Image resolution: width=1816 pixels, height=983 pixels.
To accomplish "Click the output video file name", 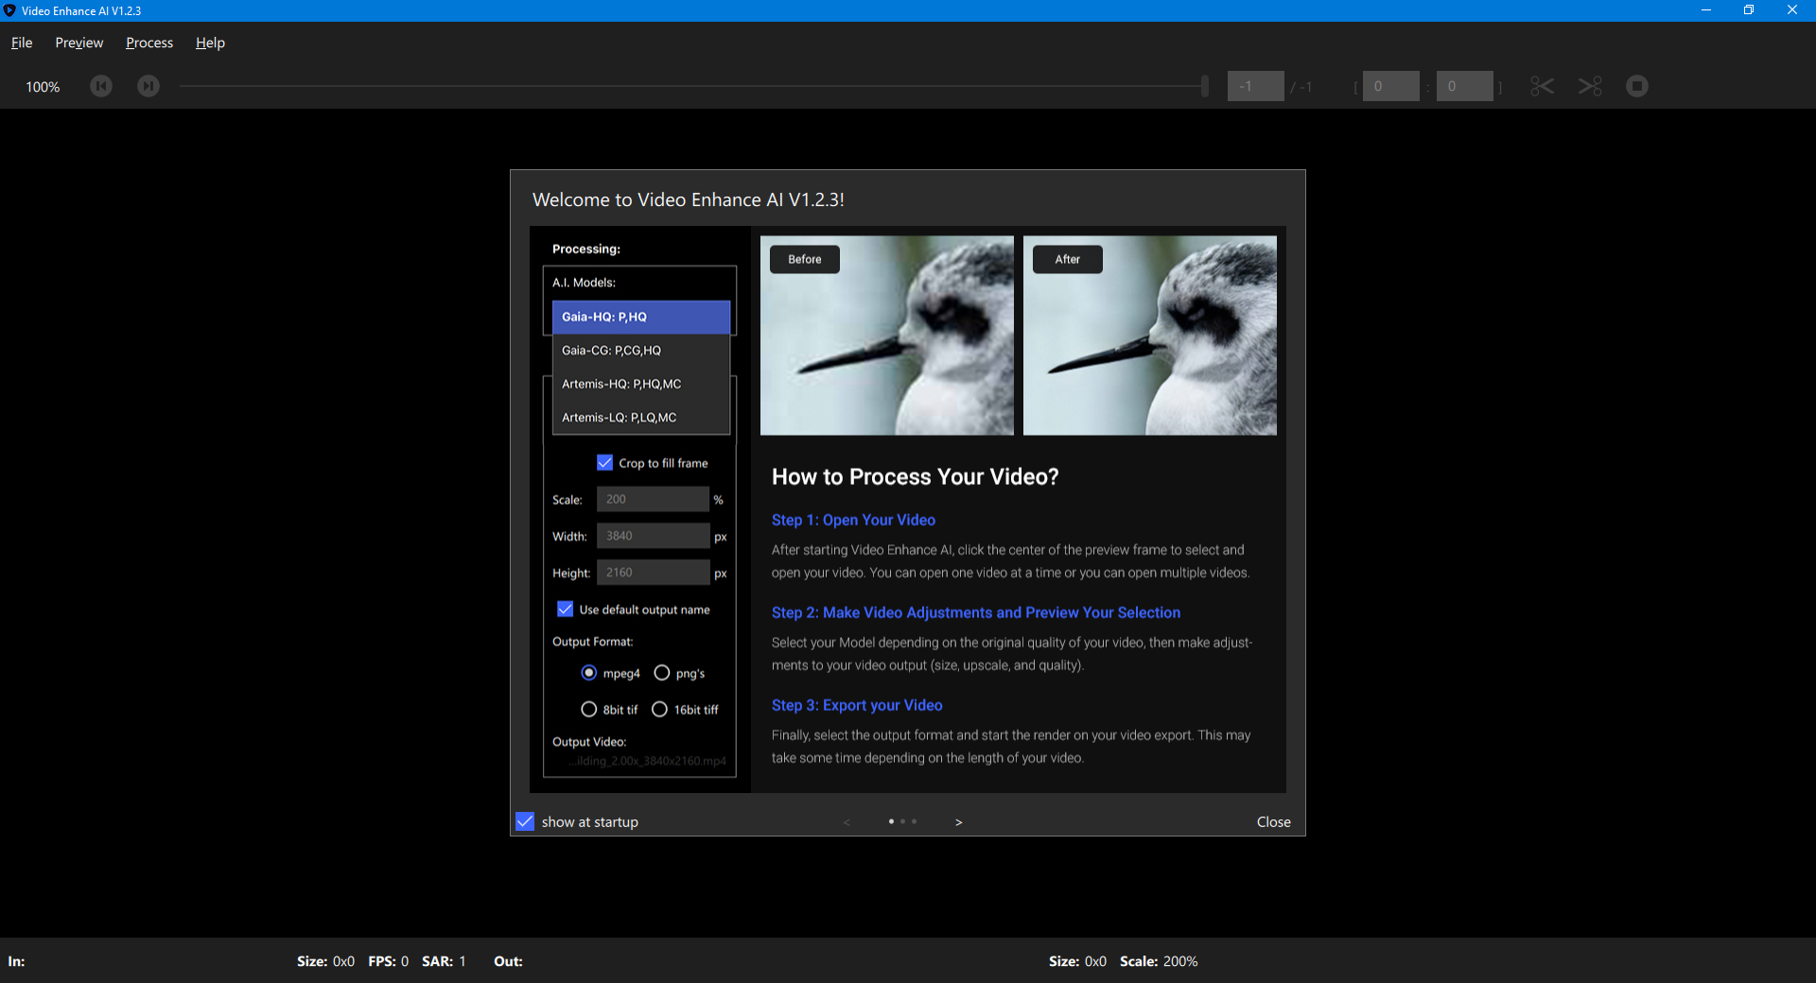I will (x=647, y=761).
